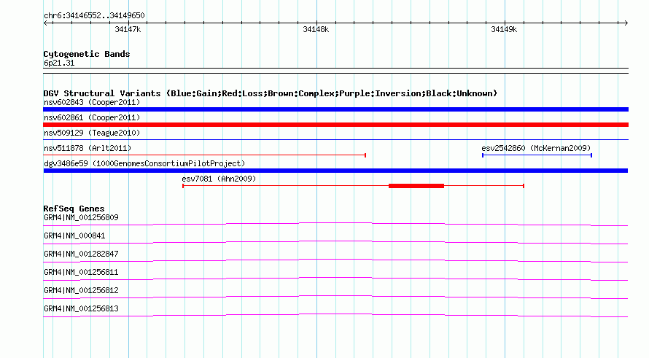Viewport: 649px width, 358px height.
Task: Select transcript GRM4|NM_001256813
Action: point(81,308)
